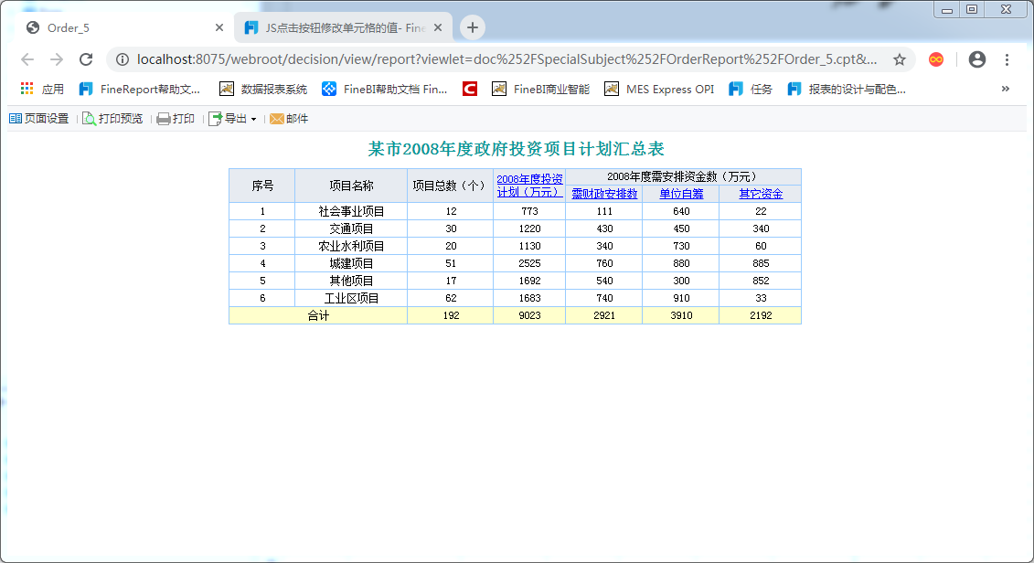This screenshot has height=563, width=1034.
Task: Open FineBI商业智能 bookmark
Action: point(540,89)
